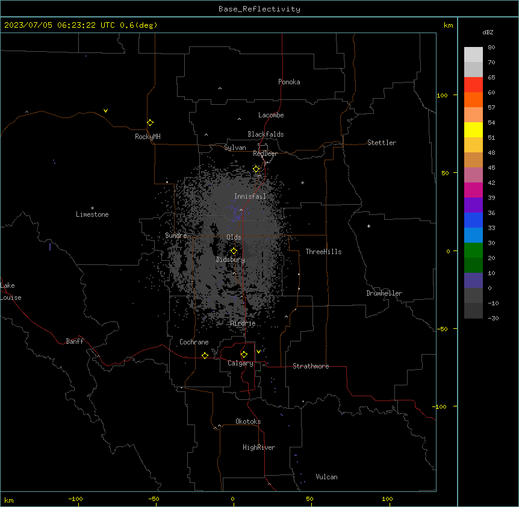This screenshot has height=507, width=519.
Task: Click the Ponoka city label
Action: 289,82
